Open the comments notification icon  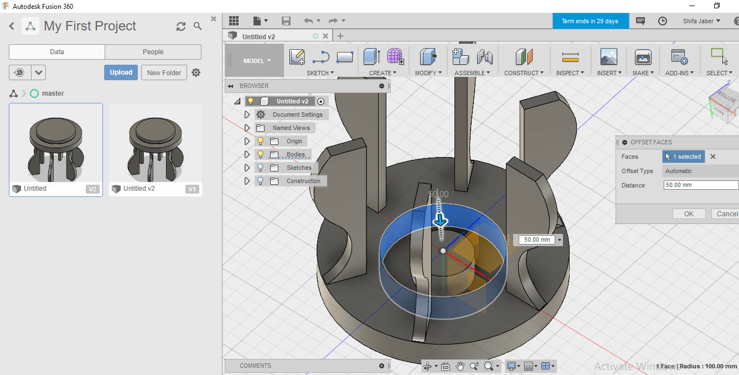coord(640,21)
